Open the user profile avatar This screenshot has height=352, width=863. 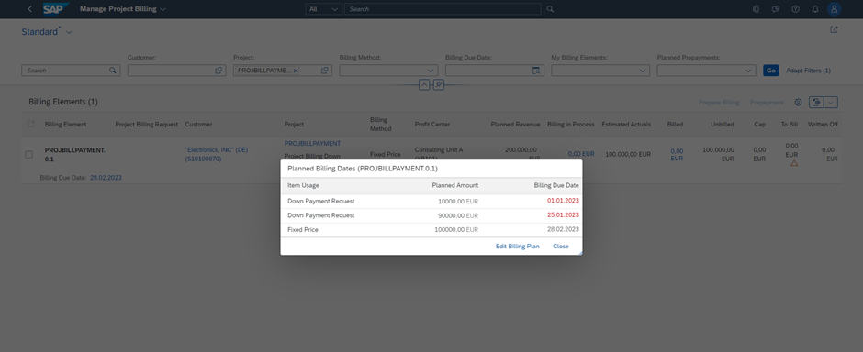(835, 9)
